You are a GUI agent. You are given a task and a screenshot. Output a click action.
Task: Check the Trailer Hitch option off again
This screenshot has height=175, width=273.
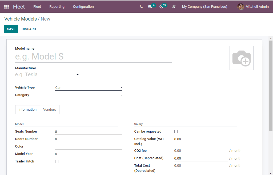click(57, 161)
